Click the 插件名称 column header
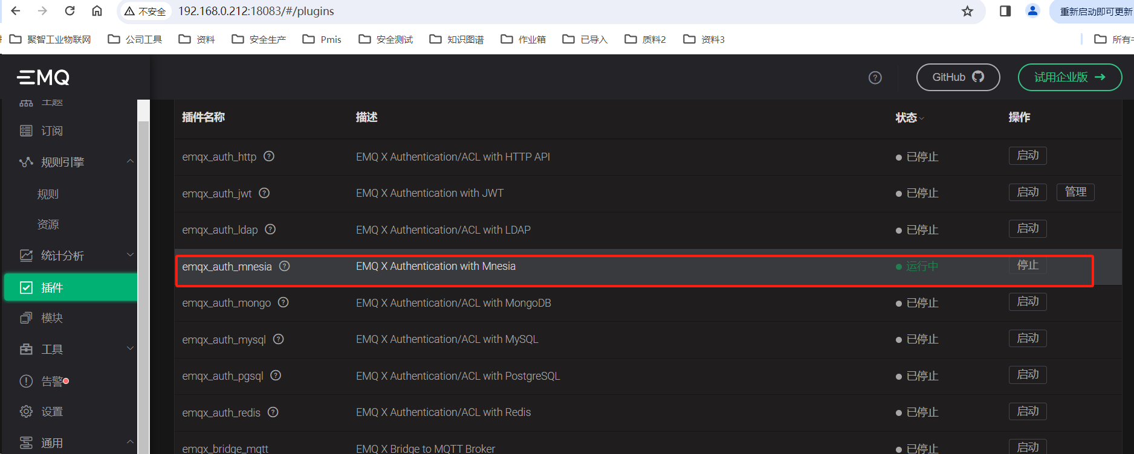Image resolution: width=1134 pixels, height=454 pixels. click(203, 117)
